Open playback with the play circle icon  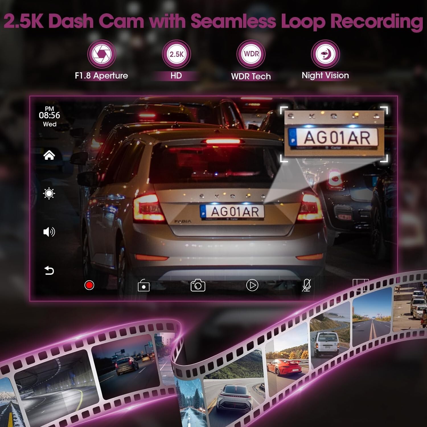pos(252,285)
